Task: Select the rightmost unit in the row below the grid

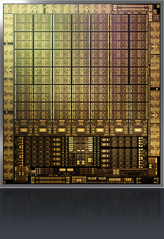Action: tap(138, 128)
